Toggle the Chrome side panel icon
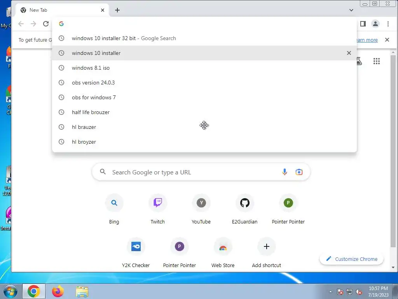Image resolution: width=398 pixels, height=299 pixels. (363, 24)
